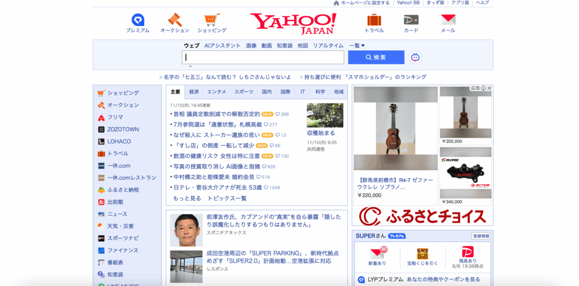Open the Mail envelope icon in header
Image resolution: width=579 pixels, height=286 pixels.
[x=448, y=20]
